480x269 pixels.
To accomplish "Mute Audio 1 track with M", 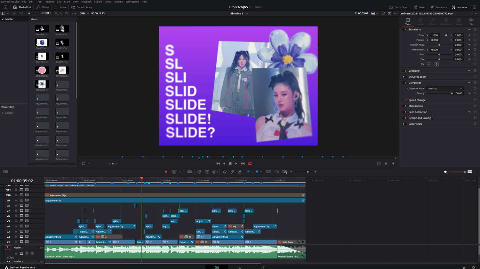I will [32, 253].
